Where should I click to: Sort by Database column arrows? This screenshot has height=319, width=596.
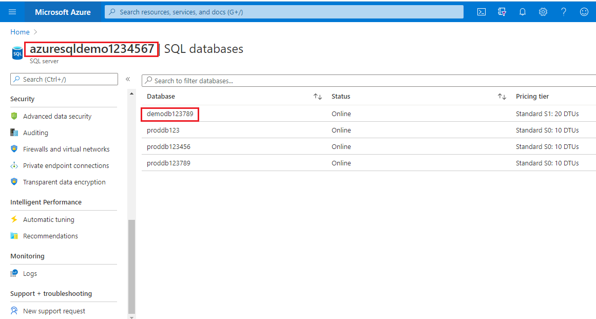318,97
